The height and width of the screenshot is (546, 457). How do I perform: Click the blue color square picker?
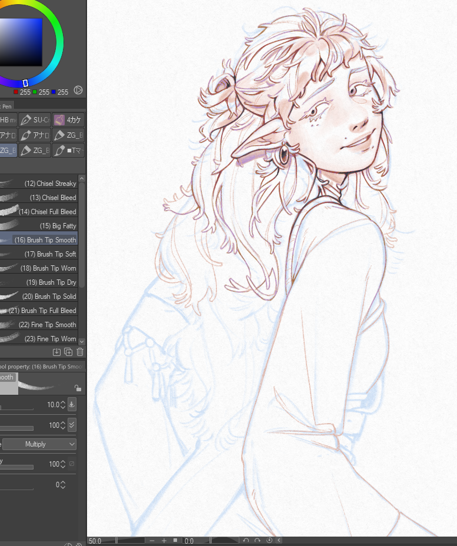pos(21,41)
